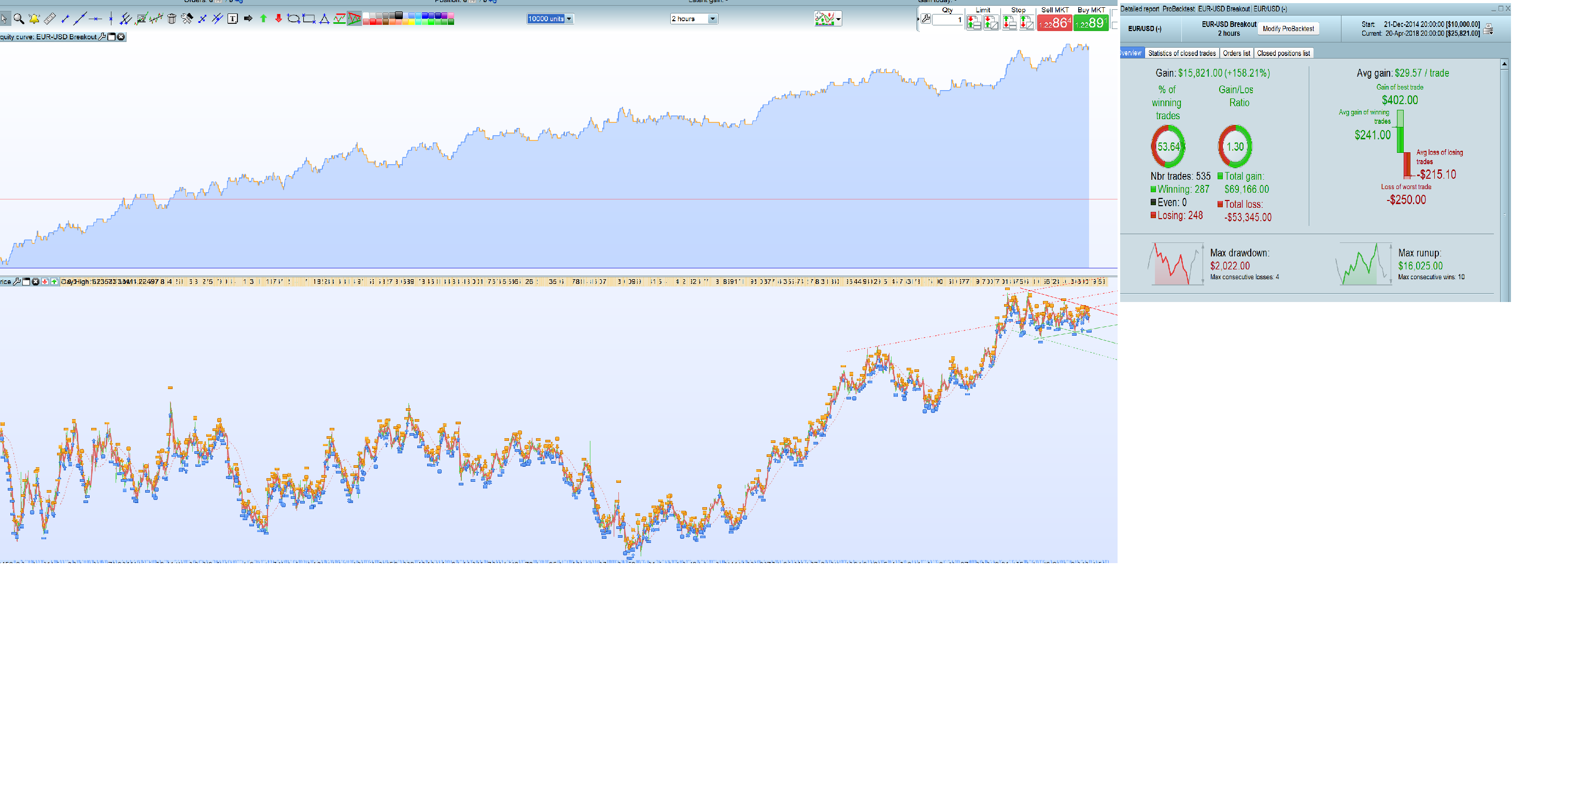
Task: Select the triangle drawing tool
Action: [324, 19]
